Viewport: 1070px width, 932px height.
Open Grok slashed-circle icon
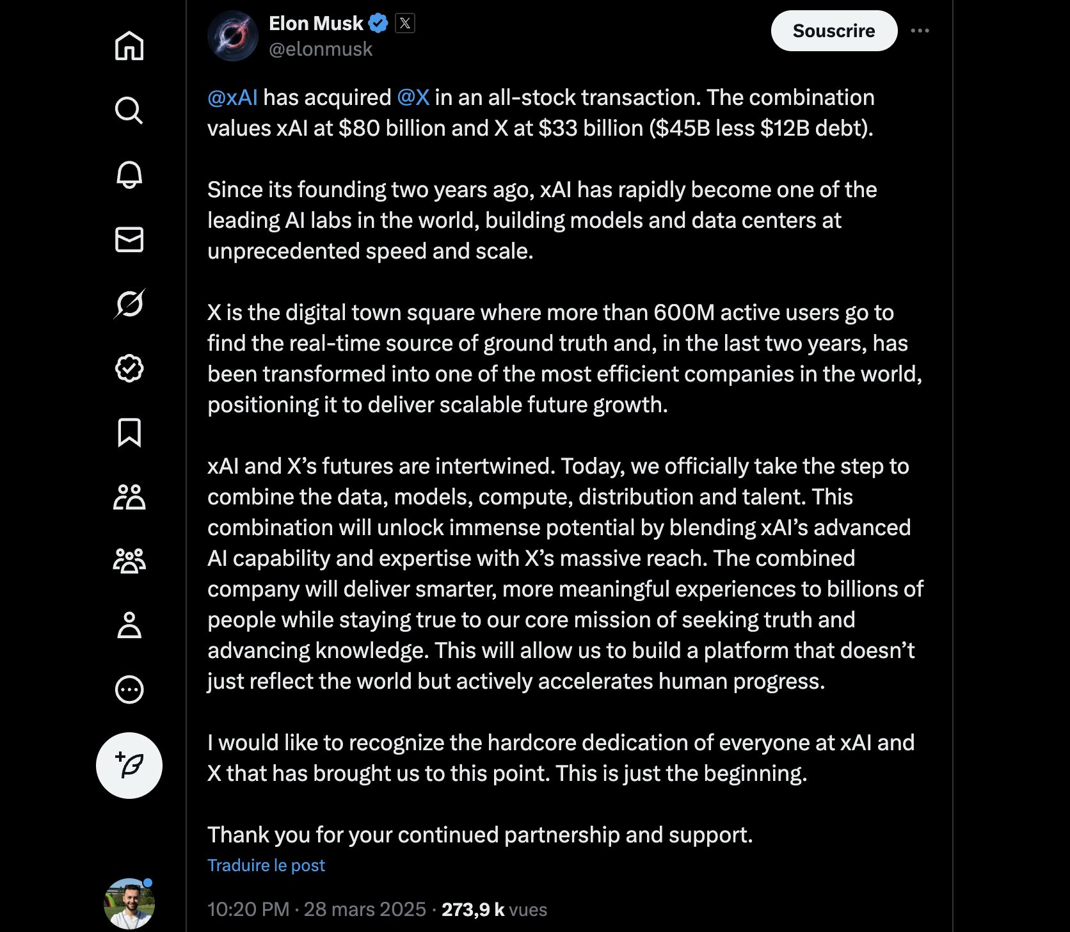coord(129,303)
